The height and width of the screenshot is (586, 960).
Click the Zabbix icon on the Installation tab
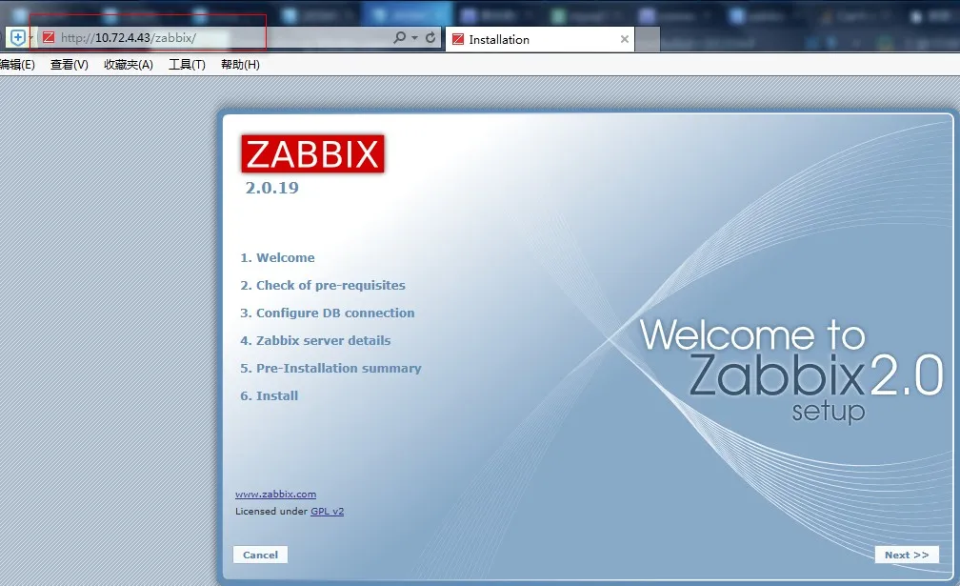click(x=457, y=39)
